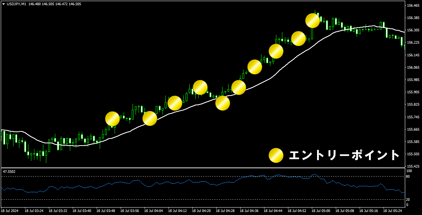Click price level 156.465 on the scale
The width and height of the screenshot is (422, 215).
click(413, 5)
